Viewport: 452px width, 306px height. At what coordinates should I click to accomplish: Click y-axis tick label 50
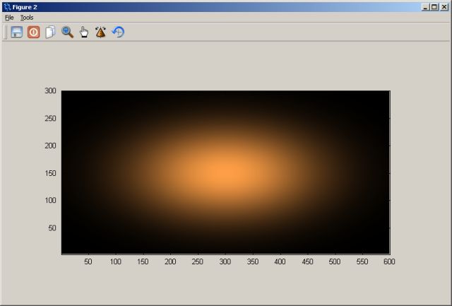[x=52, y=228]
